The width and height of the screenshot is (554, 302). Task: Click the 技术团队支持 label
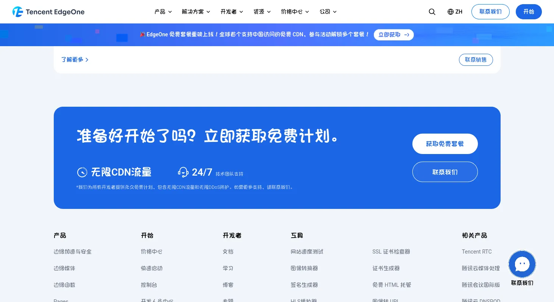[x=229, y=174]
